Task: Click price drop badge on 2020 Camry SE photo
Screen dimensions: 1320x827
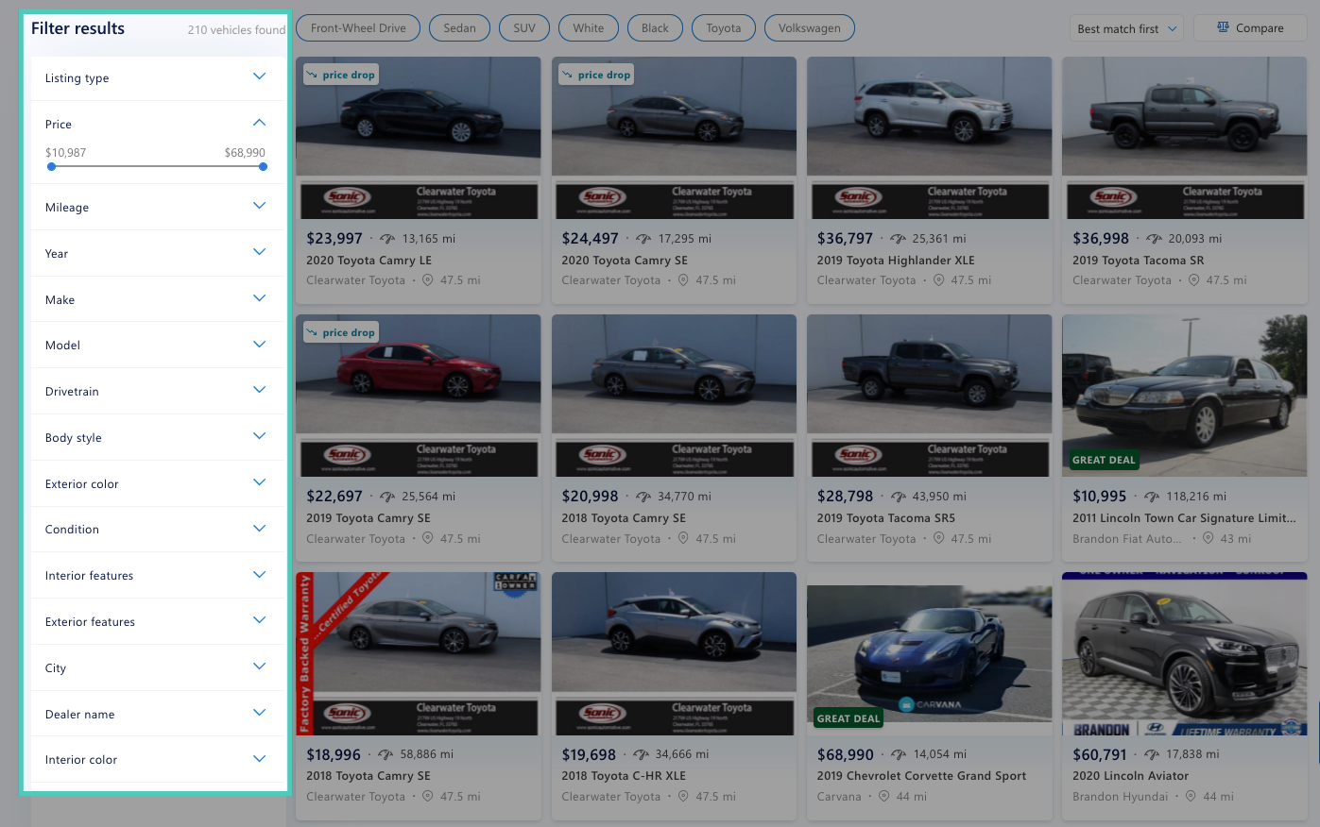Action: click(x=596, y=75)
